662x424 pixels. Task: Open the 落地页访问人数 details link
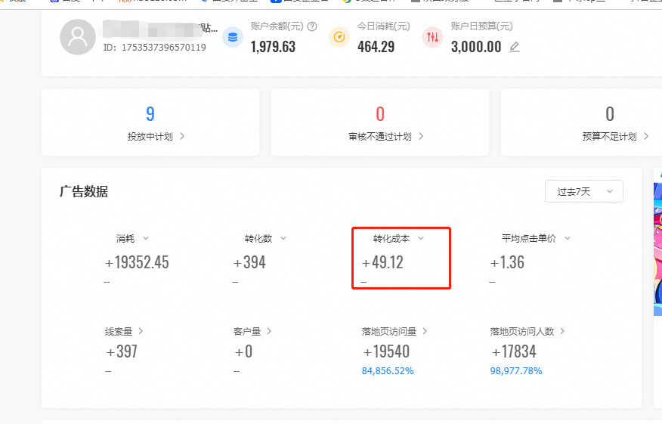pos(527,331)
